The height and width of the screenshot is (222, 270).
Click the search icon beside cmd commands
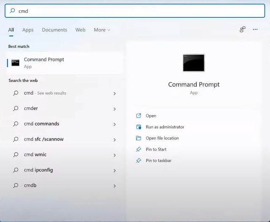(x=16, y=124)
